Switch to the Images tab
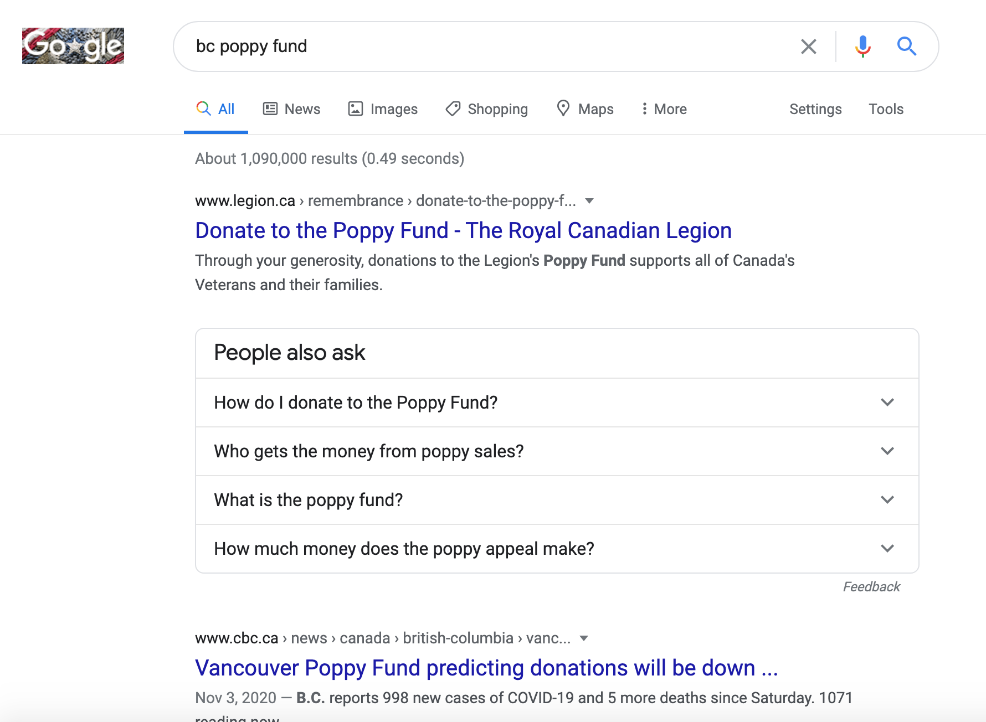Image resolution: width=986 pixels, height=722 pixels. click(383, 109)
